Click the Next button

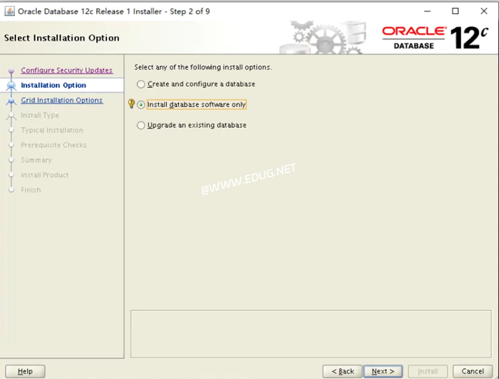pos(383,371)
